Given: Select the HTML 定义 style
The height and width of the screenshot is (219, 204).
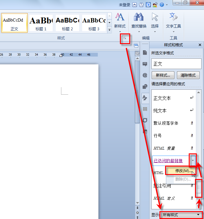Looking at the screenshot, I should 174,198.
